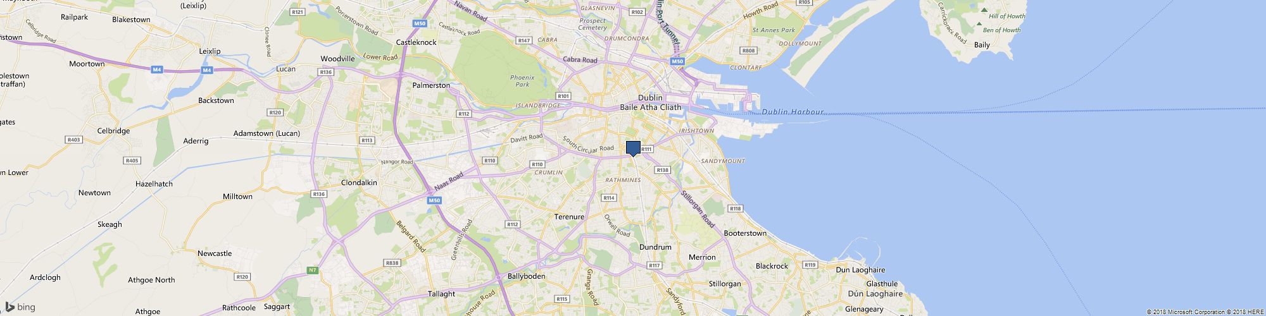Image resolution: width=1266 pixels, height=316 pixels.
Task: Click the M50 shield near Castleknock
Action: point(420,23)
